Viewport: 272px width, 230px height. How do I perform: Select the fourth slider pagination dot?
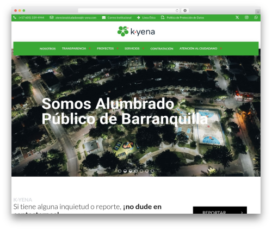136,171
